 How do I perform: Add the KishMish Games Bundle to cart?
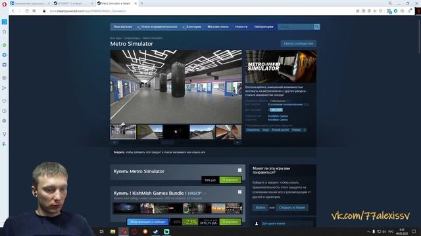tap(230, 222)
